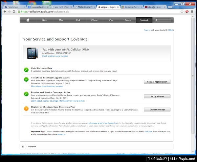Click the iPad (4th gen) Wi-Fi, Cellular title
The image size is (197, 162).
coord(65,50)
